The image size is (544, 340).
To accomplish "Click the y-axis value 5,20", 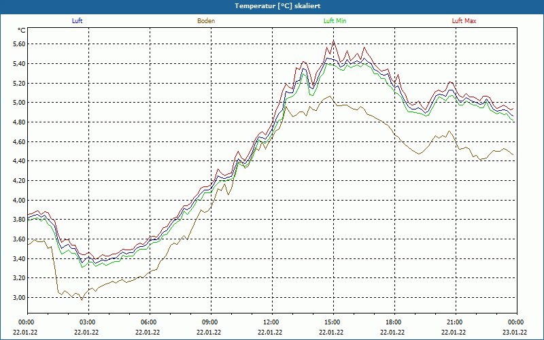I will pyautogui.click(x=18, y=83).
